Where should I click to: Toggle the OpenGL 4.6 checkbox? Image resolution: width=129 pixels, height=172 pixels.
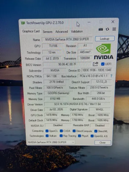[x=92, y=136]
